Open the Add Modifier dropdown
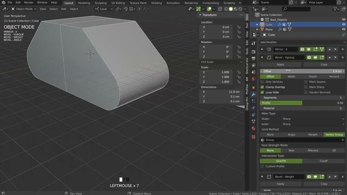The image size is (347, 195). tap(303, 42)
